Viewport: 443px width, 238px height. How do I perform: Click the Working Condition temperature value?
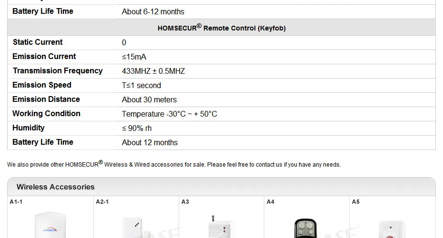(170, 114)
